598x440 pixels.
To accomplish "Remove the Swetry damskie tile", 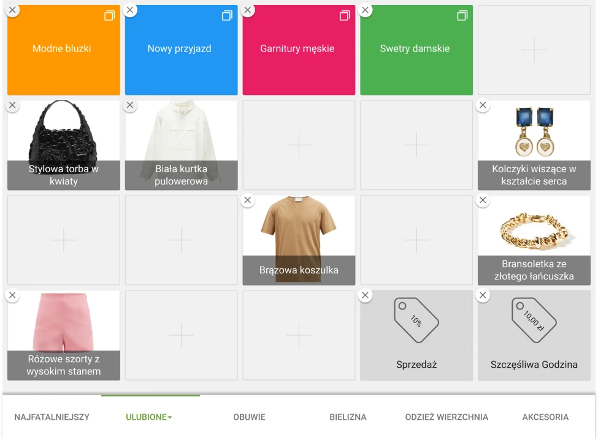I will pyautogui.click(x=366, y=10).
